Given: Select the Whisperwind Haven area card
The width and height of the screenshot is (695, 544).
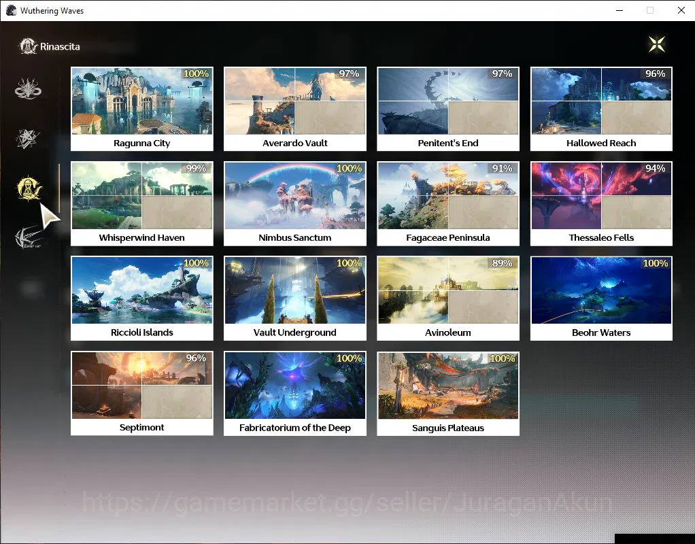Looking at the screenshot, I should (x=142, y=203).
